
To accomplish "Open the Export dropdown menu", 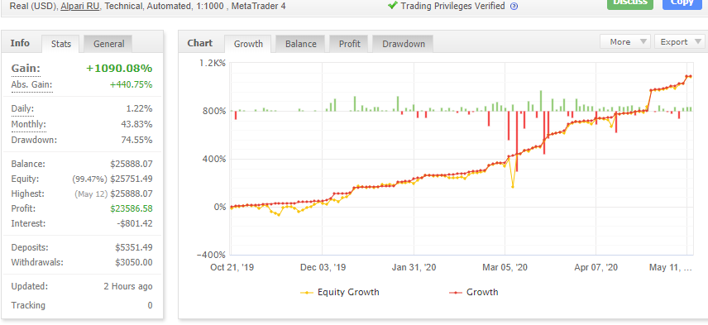I will click(680, 41).
